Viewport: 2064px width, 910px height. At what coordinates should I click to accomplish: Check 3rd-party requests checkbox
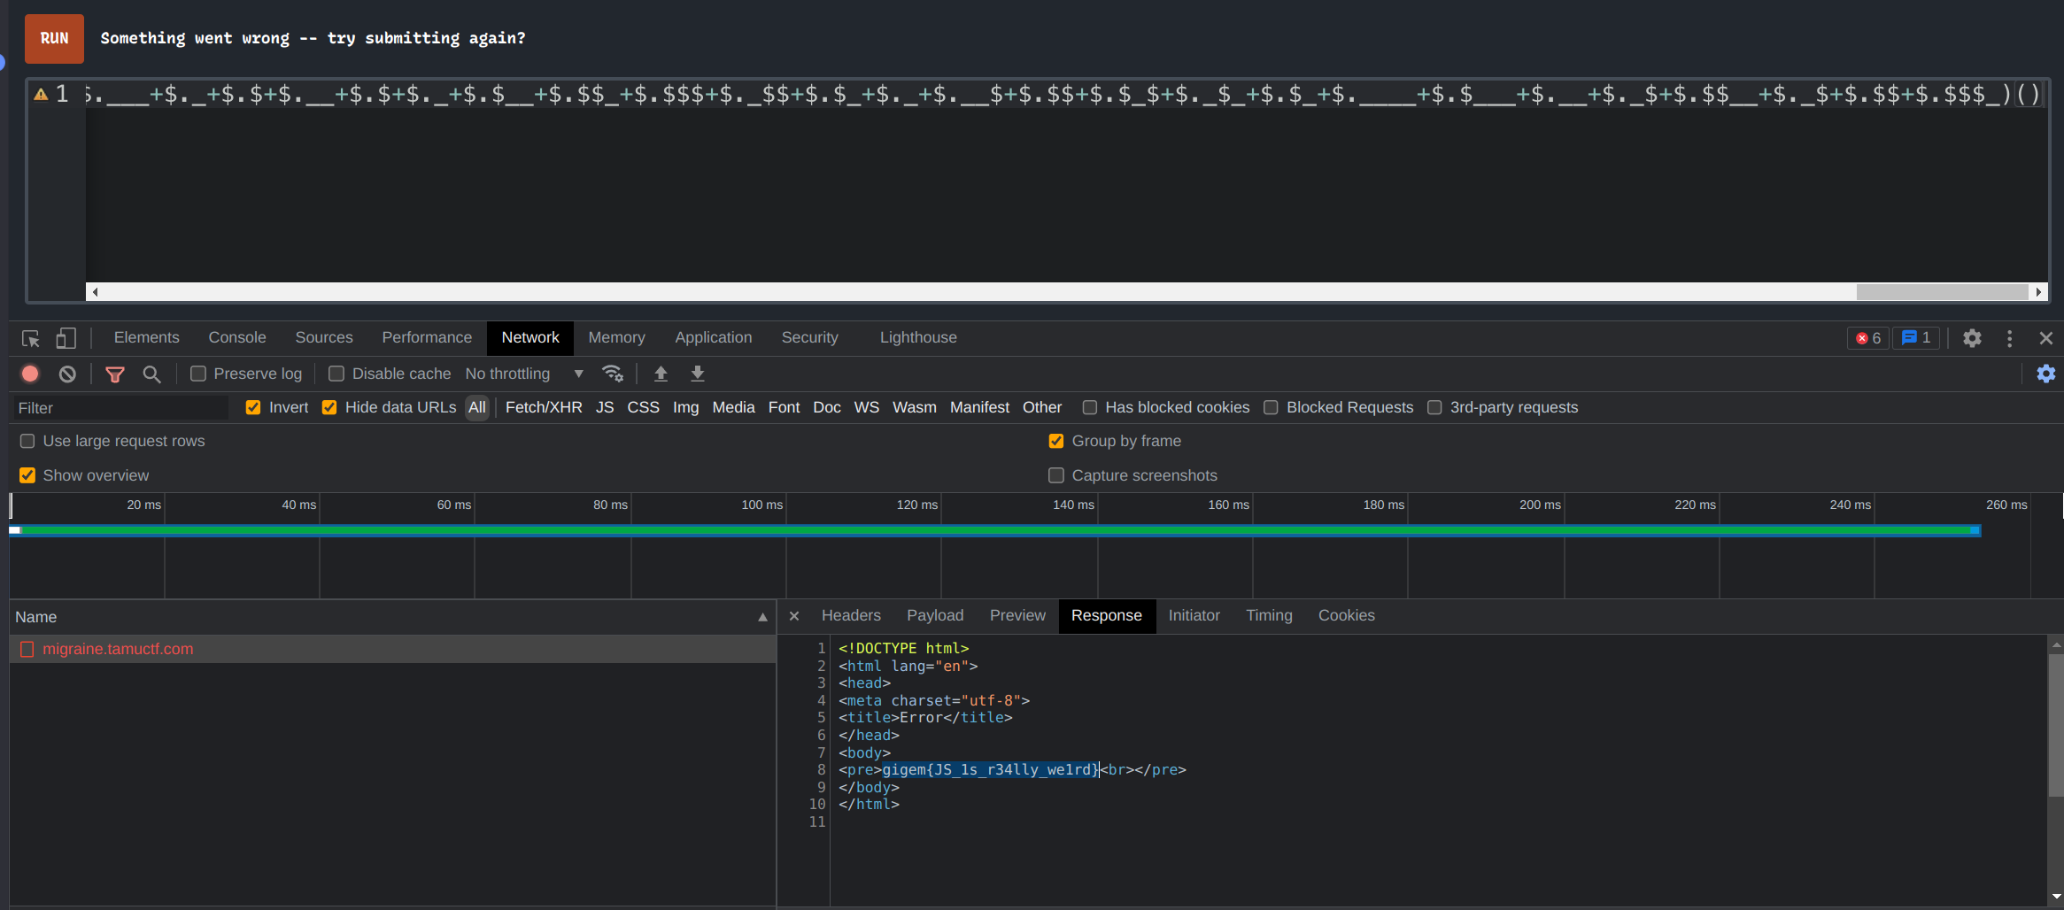pos(1434,407)
